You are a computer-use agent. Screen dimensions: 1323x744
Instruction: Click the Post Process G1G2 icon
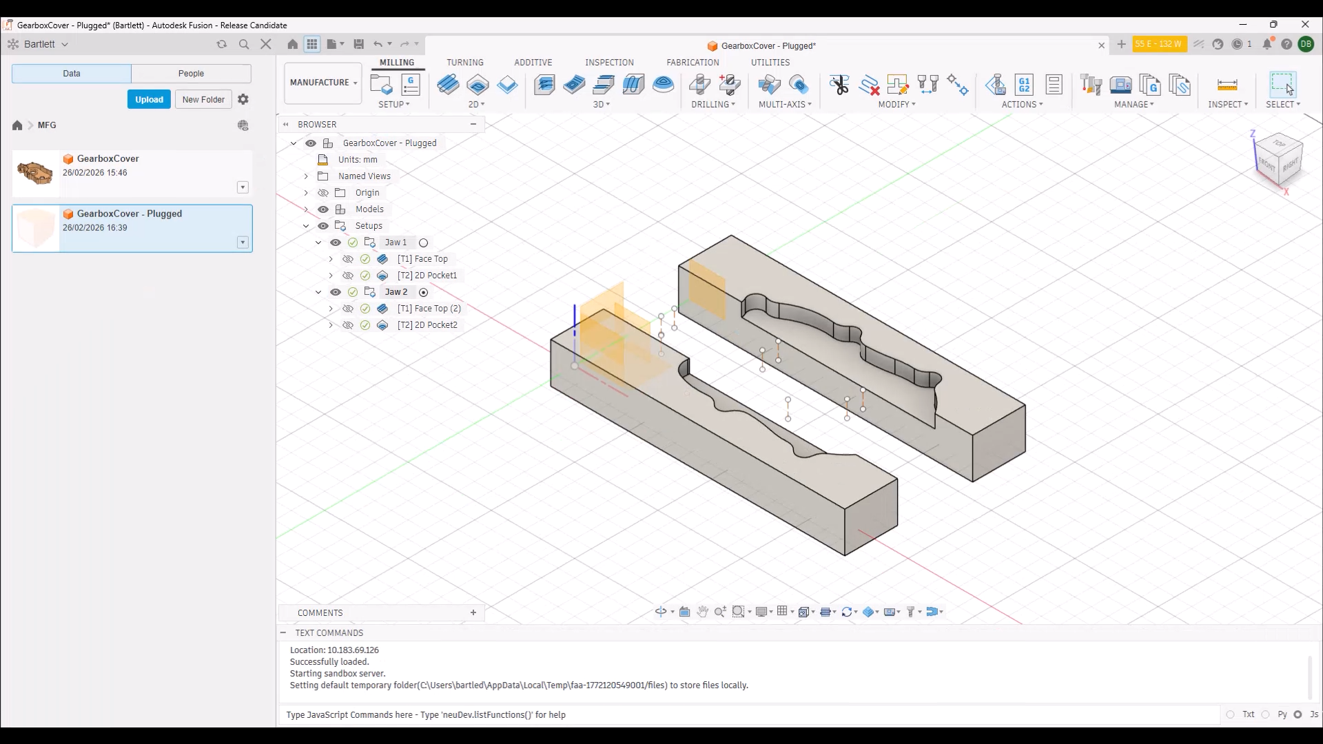click(x=1025, y=85)
